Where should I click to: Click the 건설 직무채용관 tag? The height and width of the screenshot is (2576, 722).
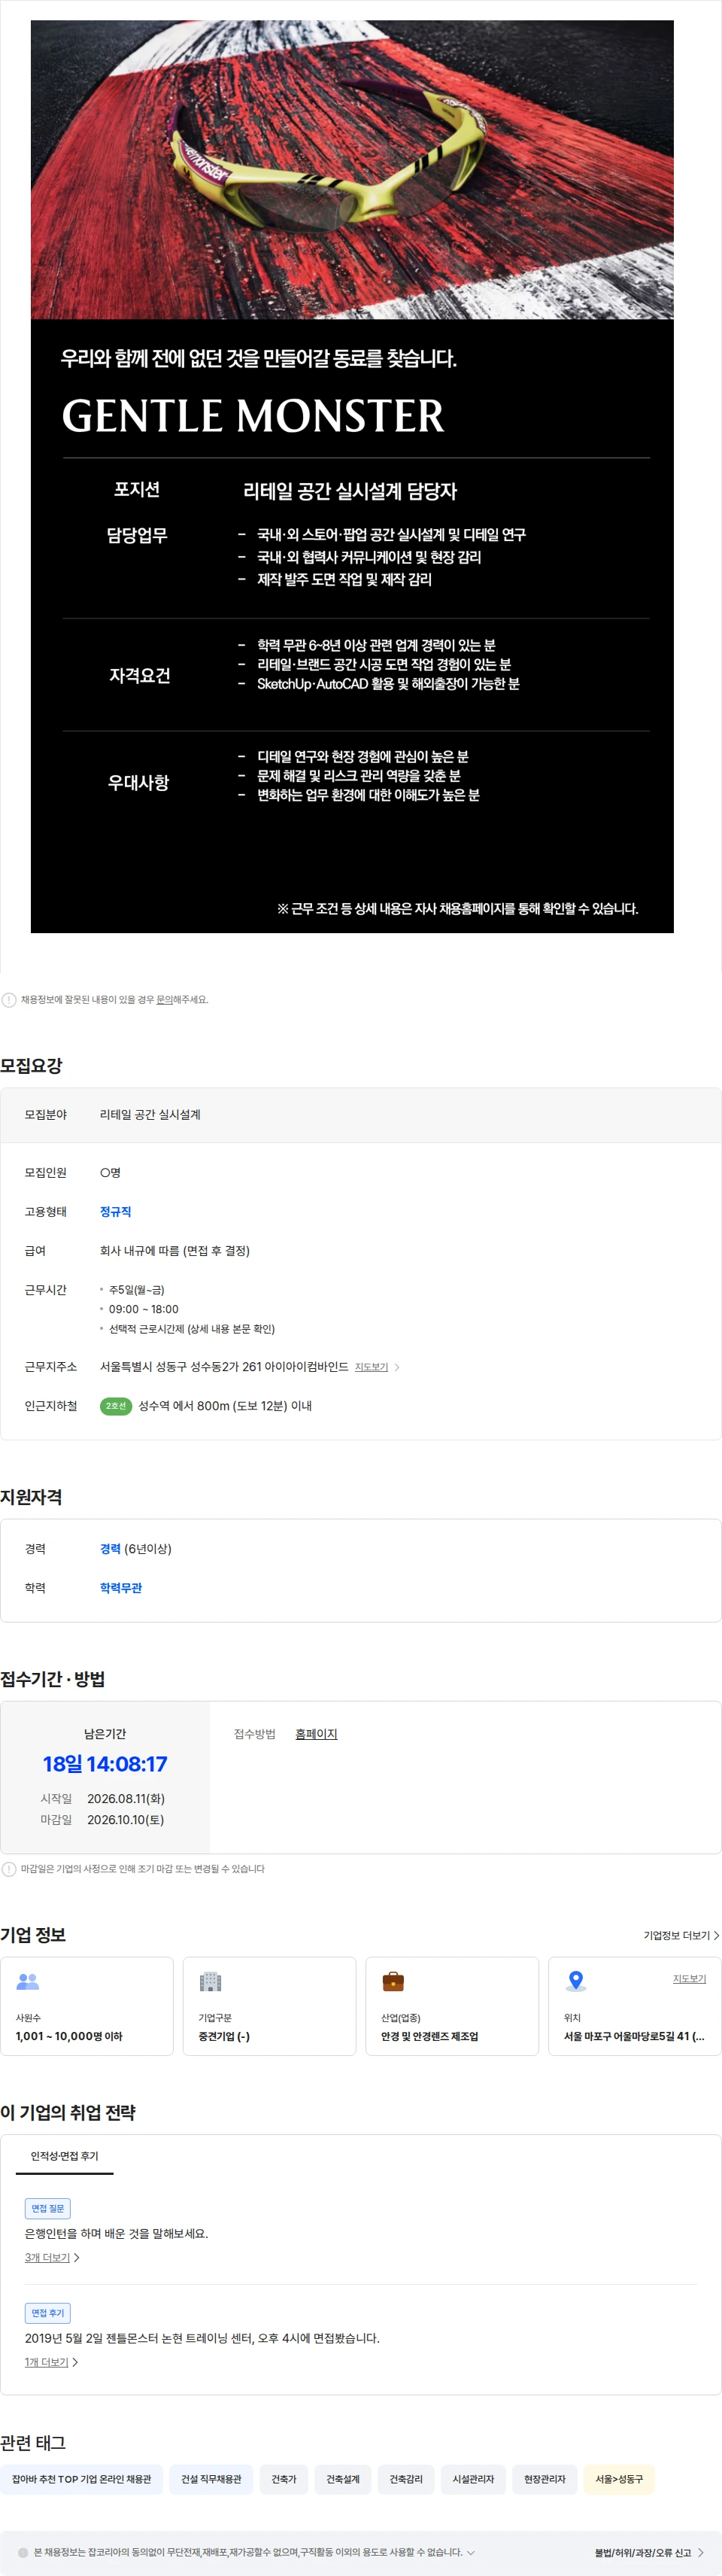tap(211, 2479)
